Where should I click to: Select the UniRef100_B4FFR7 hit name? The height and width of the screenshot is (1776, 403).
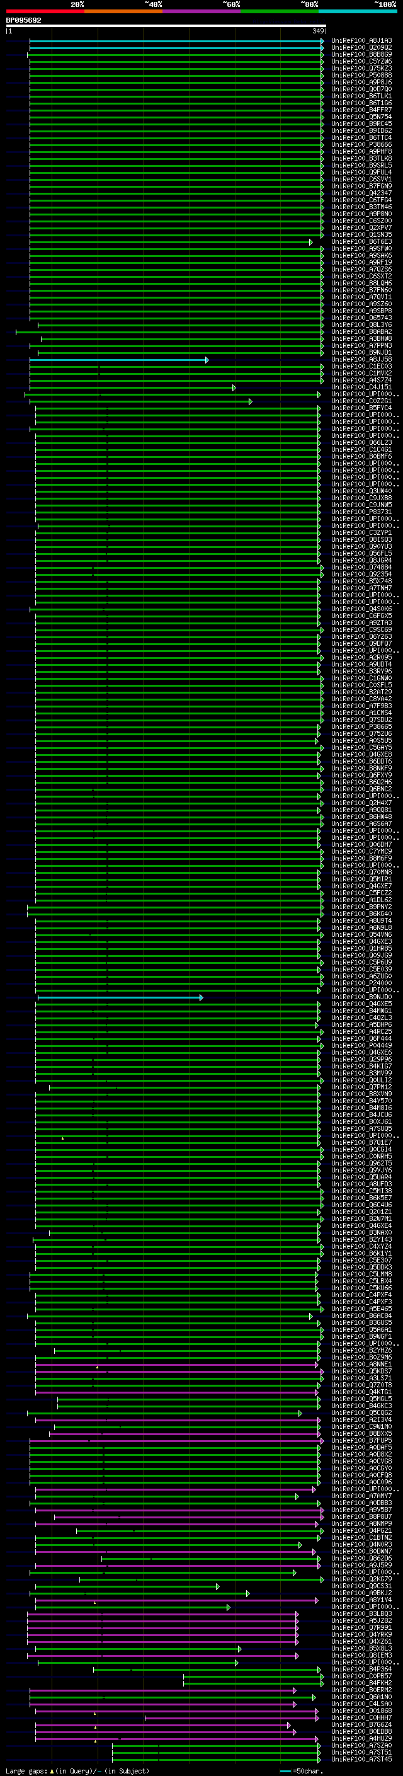point(361,110)
